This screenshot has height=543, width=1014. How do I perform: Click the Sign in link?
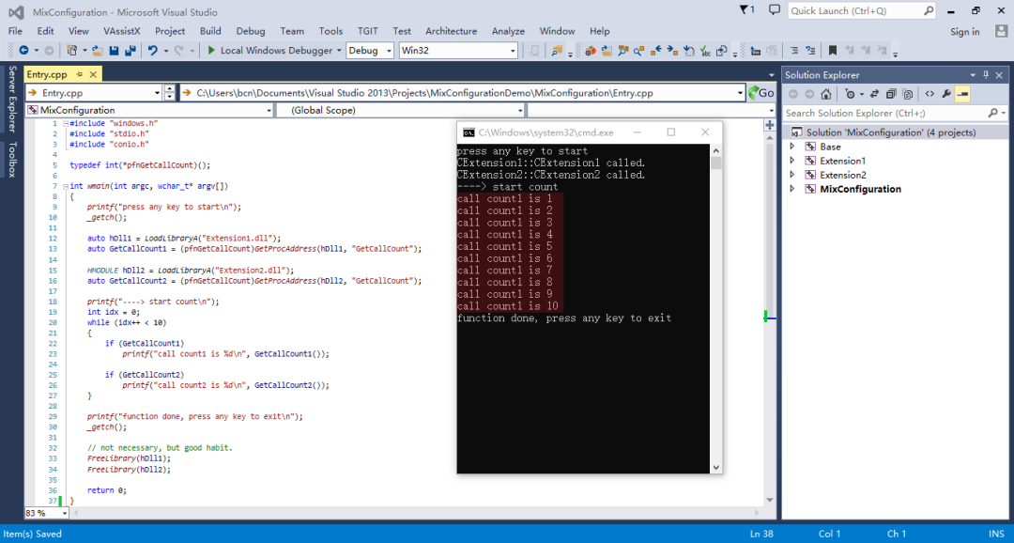pyautogui.click(x=965, y=31)
